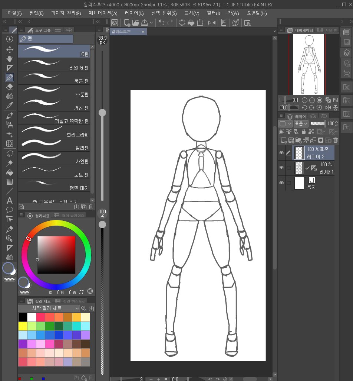Screen dimensions: 353x381
Task: Open the dropdown arrow next to Save icon
Action: click(x=151, y=23)
